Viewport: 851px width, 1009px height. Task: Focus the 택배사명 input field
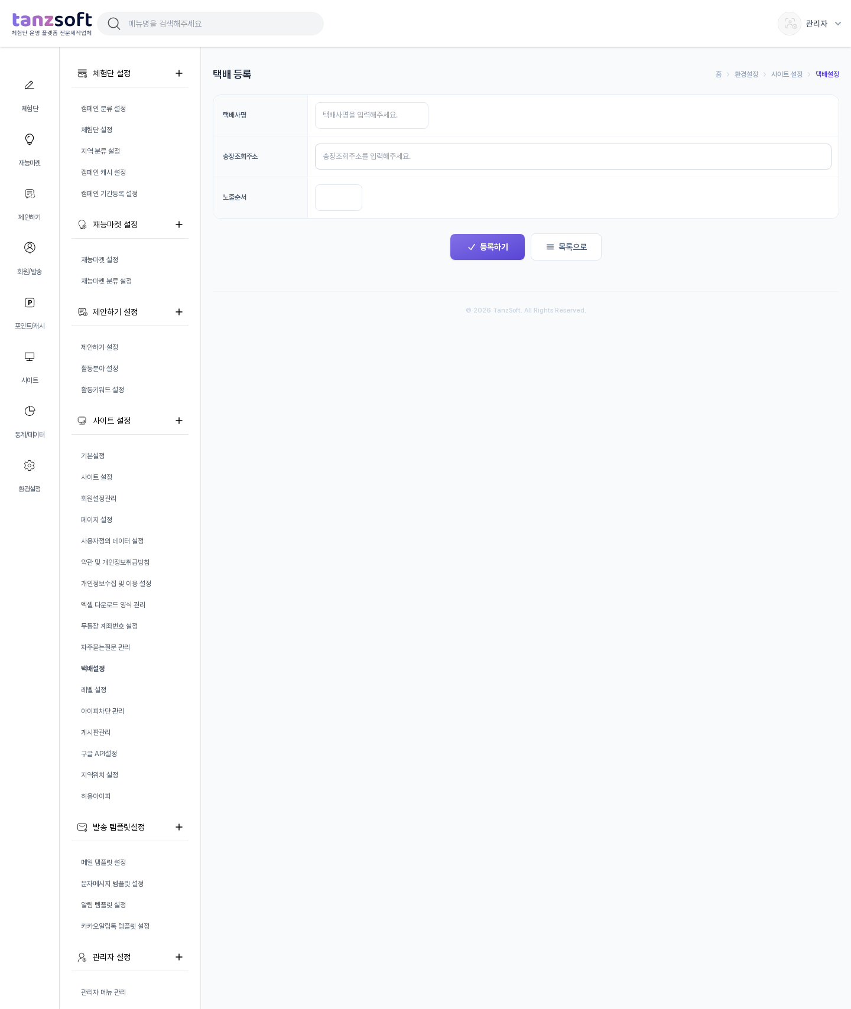point(372,115)
